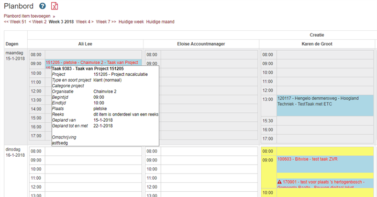Click tooltip date '22-1-2018'

(103, 126)
